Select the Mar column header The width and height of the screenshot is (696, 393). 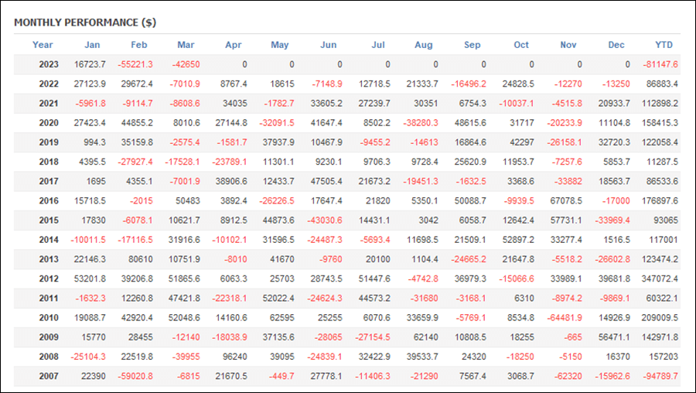coord(186,45)
